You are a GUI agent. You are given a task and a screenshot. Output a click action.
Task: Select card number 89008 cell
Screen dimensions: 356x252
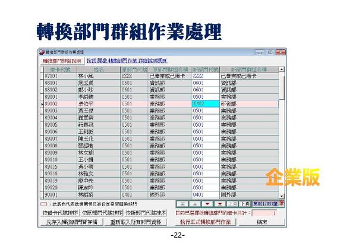[60, 146]
